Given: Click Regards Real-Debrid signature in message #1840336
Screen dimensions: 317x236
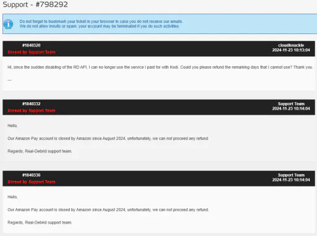Looking at the screenshot, I should tap(40, 222).
